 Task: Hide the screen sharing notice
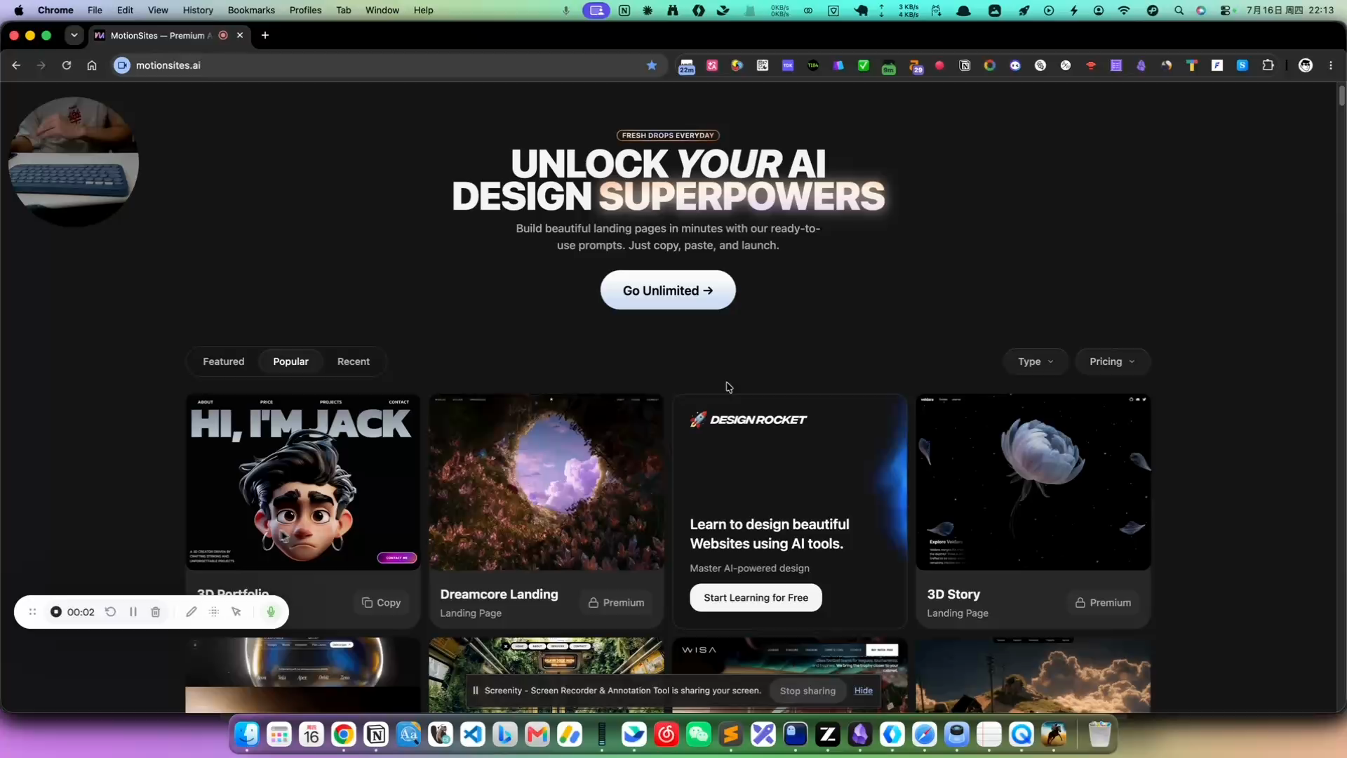click(x=863, y=691)
